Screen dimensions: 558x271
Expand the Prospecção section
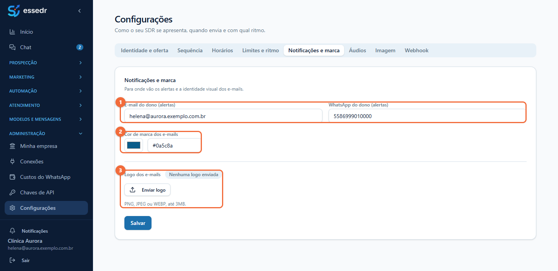pyautogui.click(x=46, y=63)
